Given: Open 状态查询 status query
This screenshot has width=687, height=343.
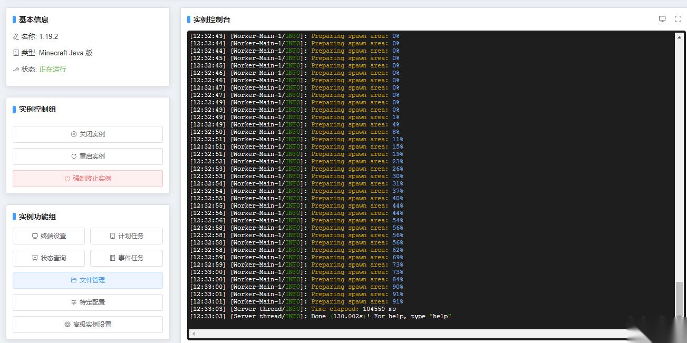Looking at the screenshot, I should (x=49, y=258).
